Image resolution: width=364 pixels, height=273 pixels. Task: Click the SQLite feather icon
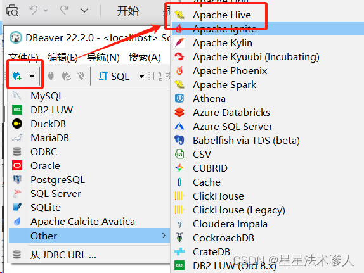17,207
